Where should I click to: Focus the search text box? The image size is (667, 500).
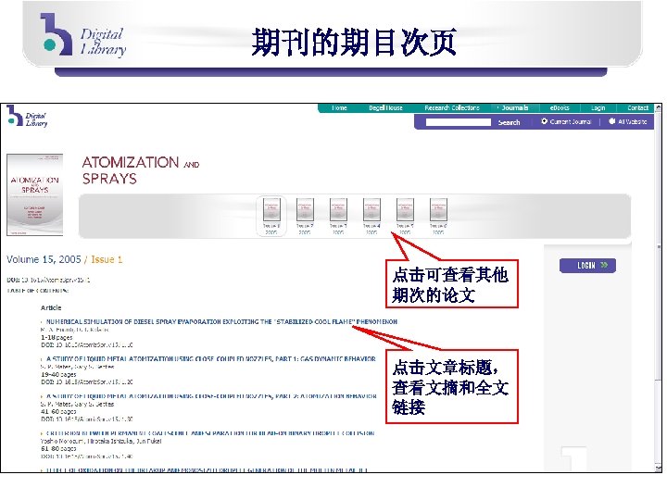pos(459,122)
